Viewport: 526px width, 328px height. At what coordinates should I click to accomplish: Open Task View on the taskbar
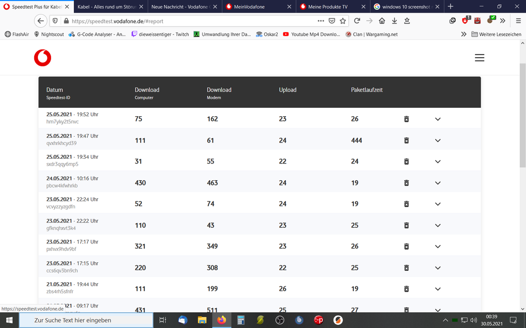(x=163, y=320)
